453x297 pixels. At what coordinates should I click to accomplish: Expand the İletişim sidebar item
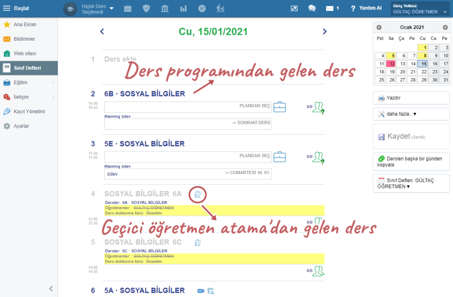29,97
